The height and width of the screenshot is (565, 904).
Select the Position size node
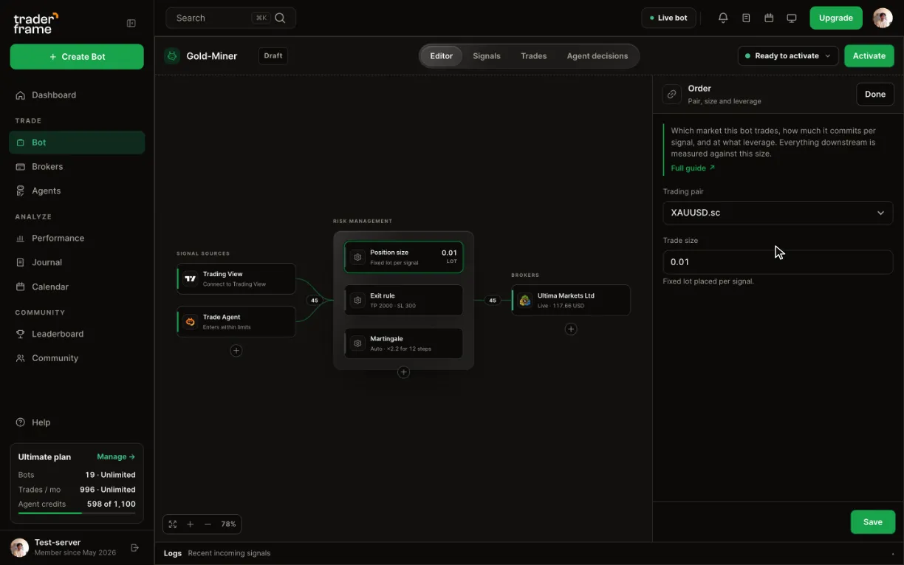pos(403,257)
